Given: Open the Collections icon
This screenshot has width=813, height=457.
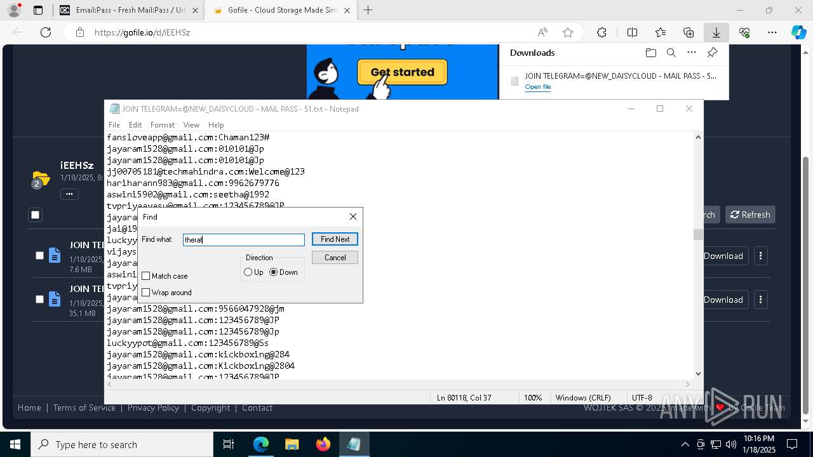Looking at the screenshot, I should click(x=689, y=32).
